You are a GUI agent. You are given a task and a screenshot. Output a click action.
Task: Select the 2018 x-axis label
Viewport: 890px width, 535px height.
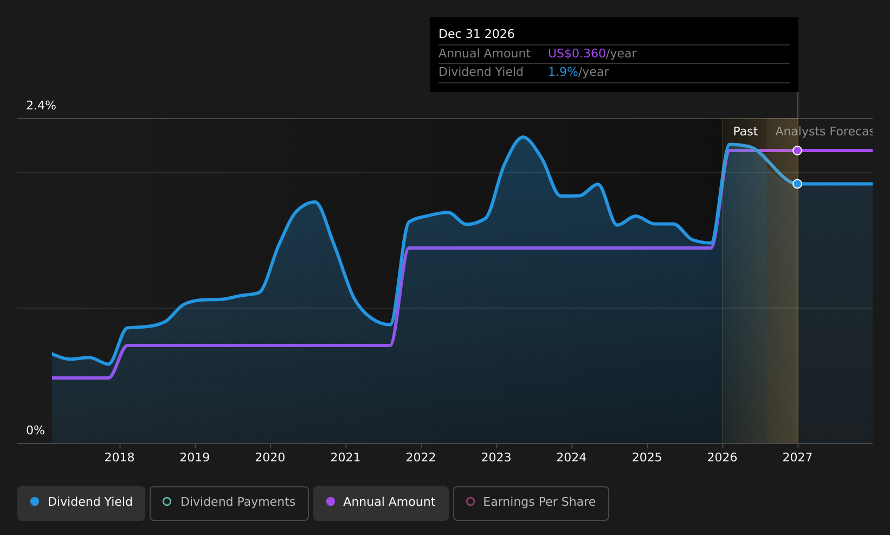pos(119,458)
